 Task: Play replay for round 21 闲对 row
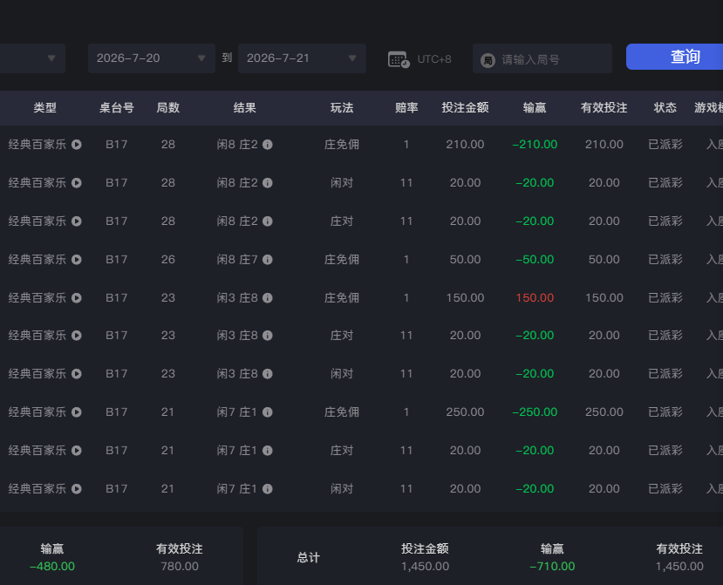77,488
